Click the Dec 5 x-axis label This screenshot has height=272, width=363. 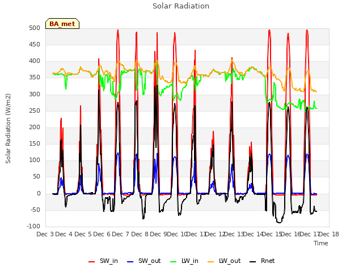click(83, 234)
